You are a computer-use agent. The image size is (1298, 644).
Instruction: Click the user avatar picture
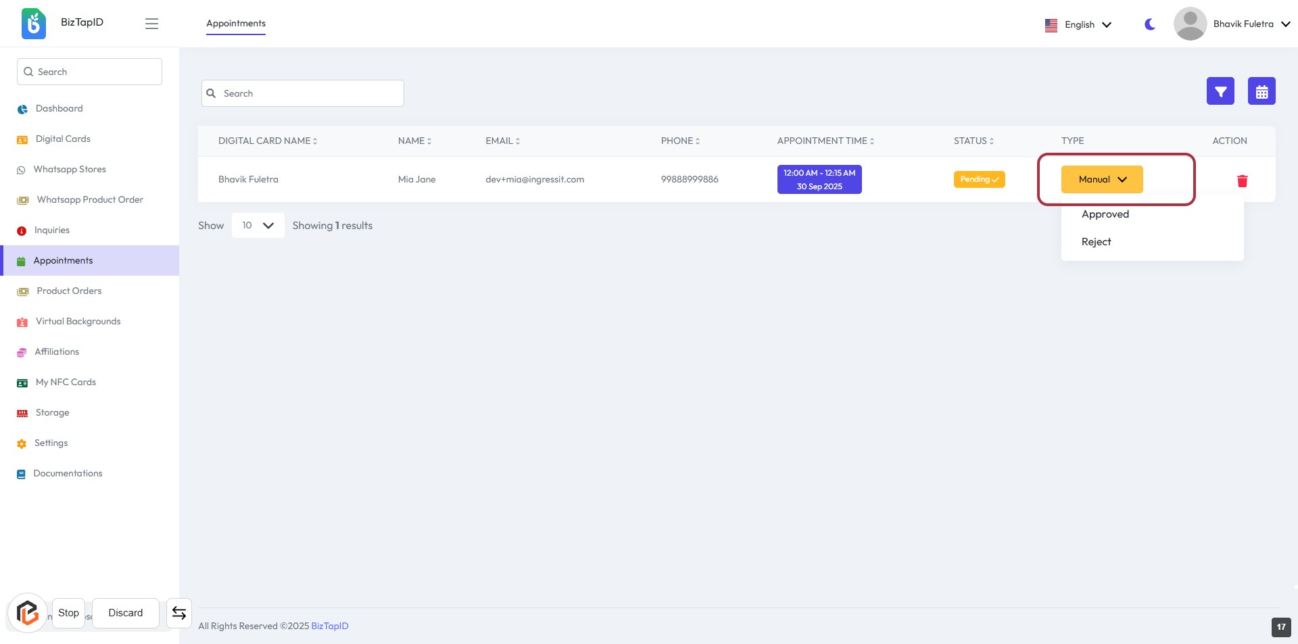pyautogui.click(x=1190, y=24)
